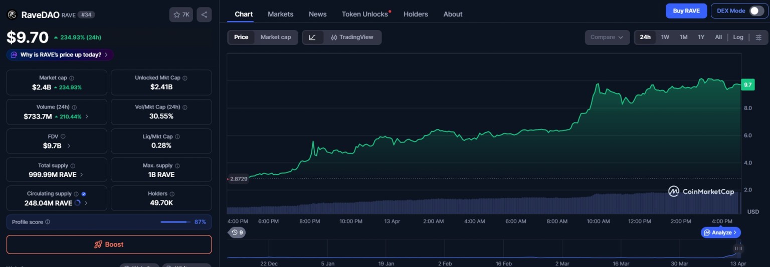This screenshot has width=770, height=267.
Task: Click the Buy RAVE button
Action: (x=686, y=11)
